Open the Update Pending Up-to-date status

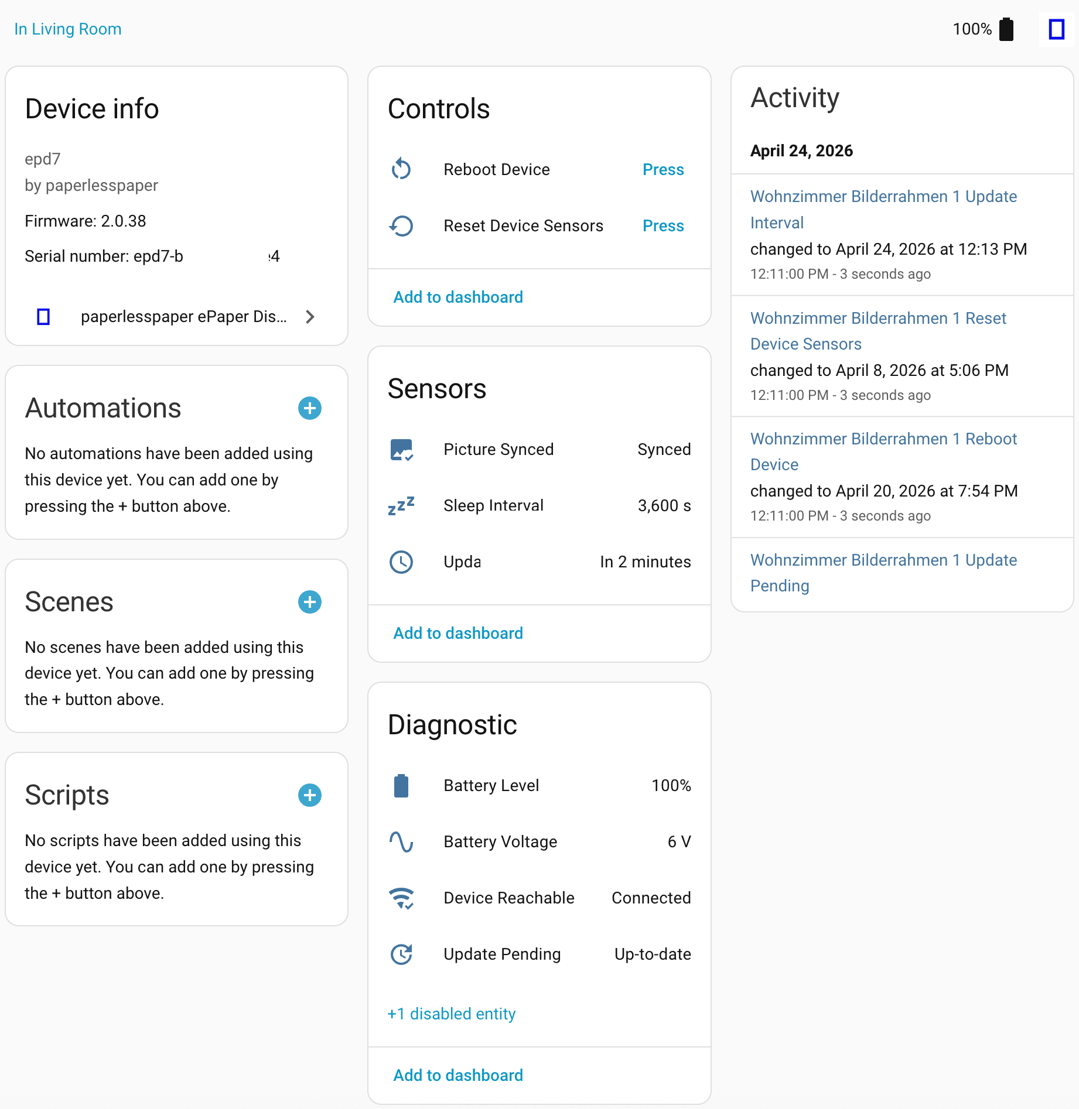(x=653, y=954)
